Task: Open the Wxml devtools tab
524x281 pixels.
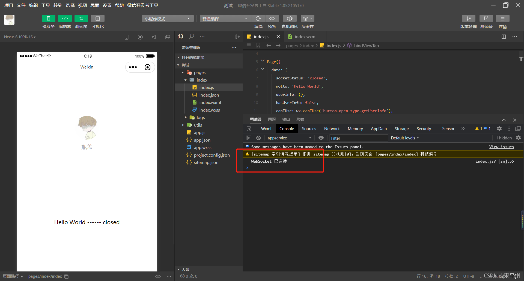Action: tap(266, 128)
